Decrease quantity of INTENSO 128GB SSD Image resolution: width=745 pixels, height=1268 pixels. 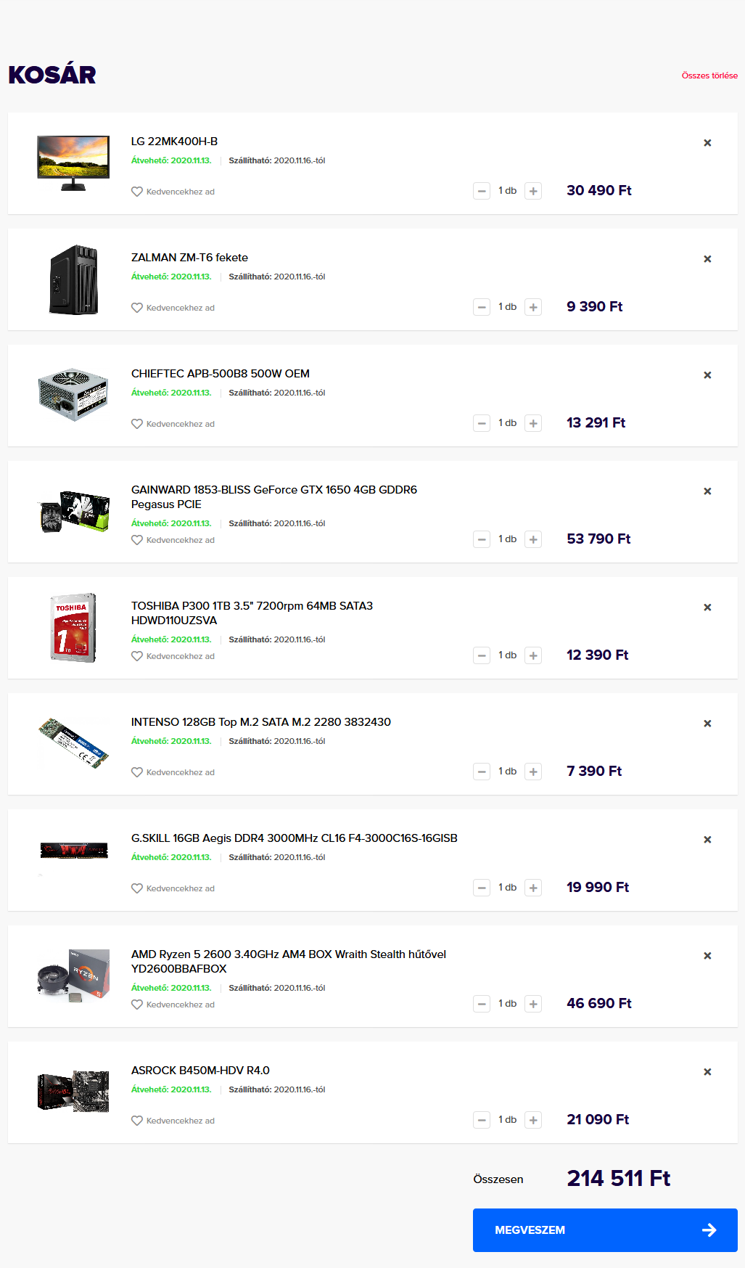(482, 772)
